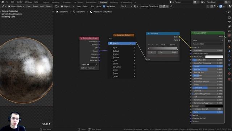This screenshot has height=131, width=232.
Task: Open the Material properties tab
Action: (x=229, y=74)
